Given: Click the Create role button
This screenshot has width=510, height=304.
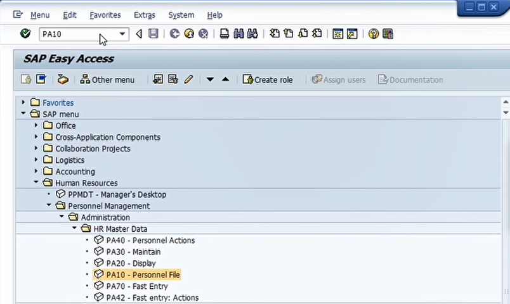Looking at the screenshot, I should (267, 80).
